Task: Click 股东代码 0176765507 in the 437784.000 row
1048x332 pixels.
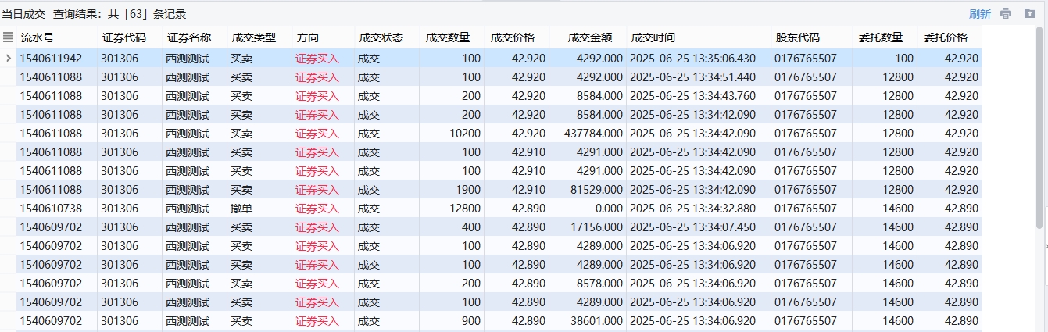Action: click(x=806, y=134)
